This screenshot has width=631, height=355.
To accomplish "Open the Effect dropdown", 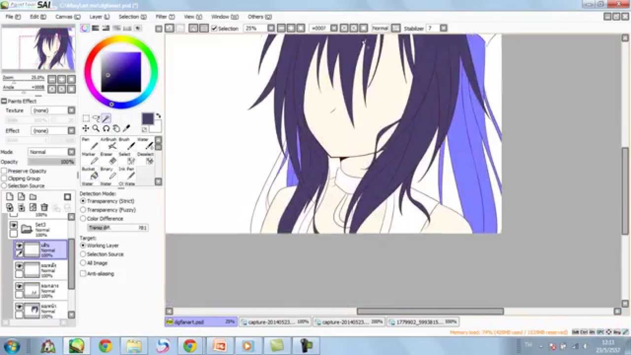I will (x=71, y=131).
